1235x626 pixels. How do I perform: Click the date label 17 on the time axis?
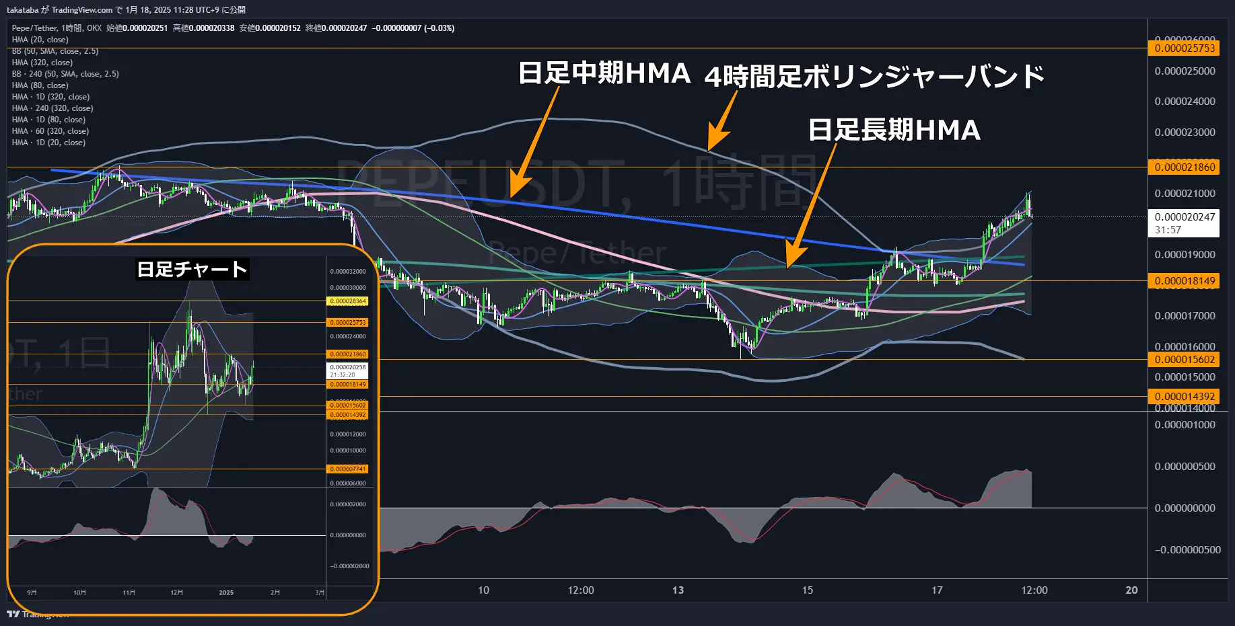point(937,590)
